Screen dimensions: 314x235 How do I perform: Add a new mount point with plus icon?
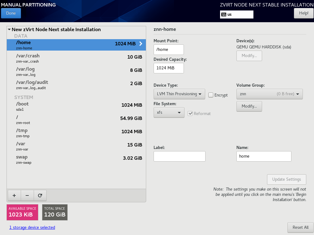pos(14,196)
